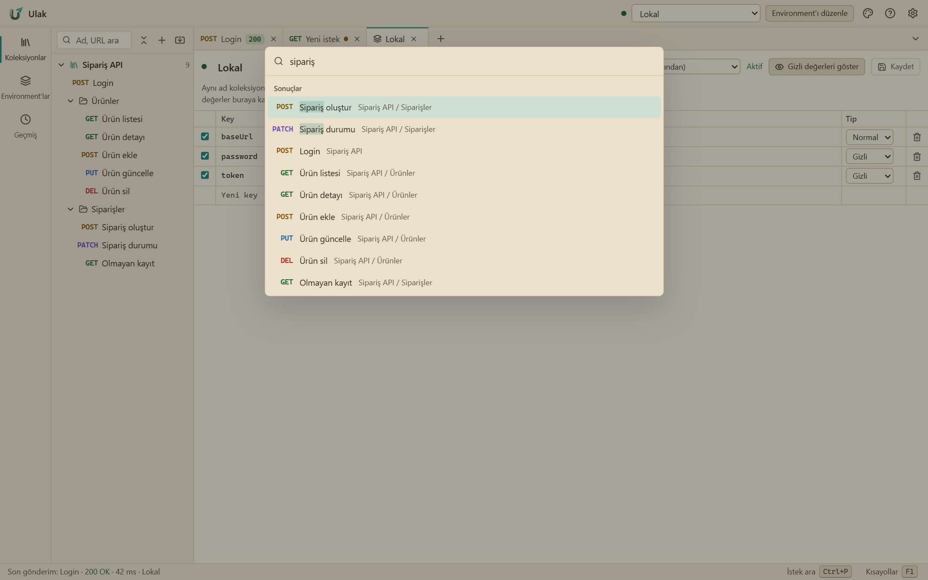Image resolution: width=928 pixels, height=580 pixels.
Task: Open the Koleksiyonlar sidebar panel
Action: (x=25, y=49)
